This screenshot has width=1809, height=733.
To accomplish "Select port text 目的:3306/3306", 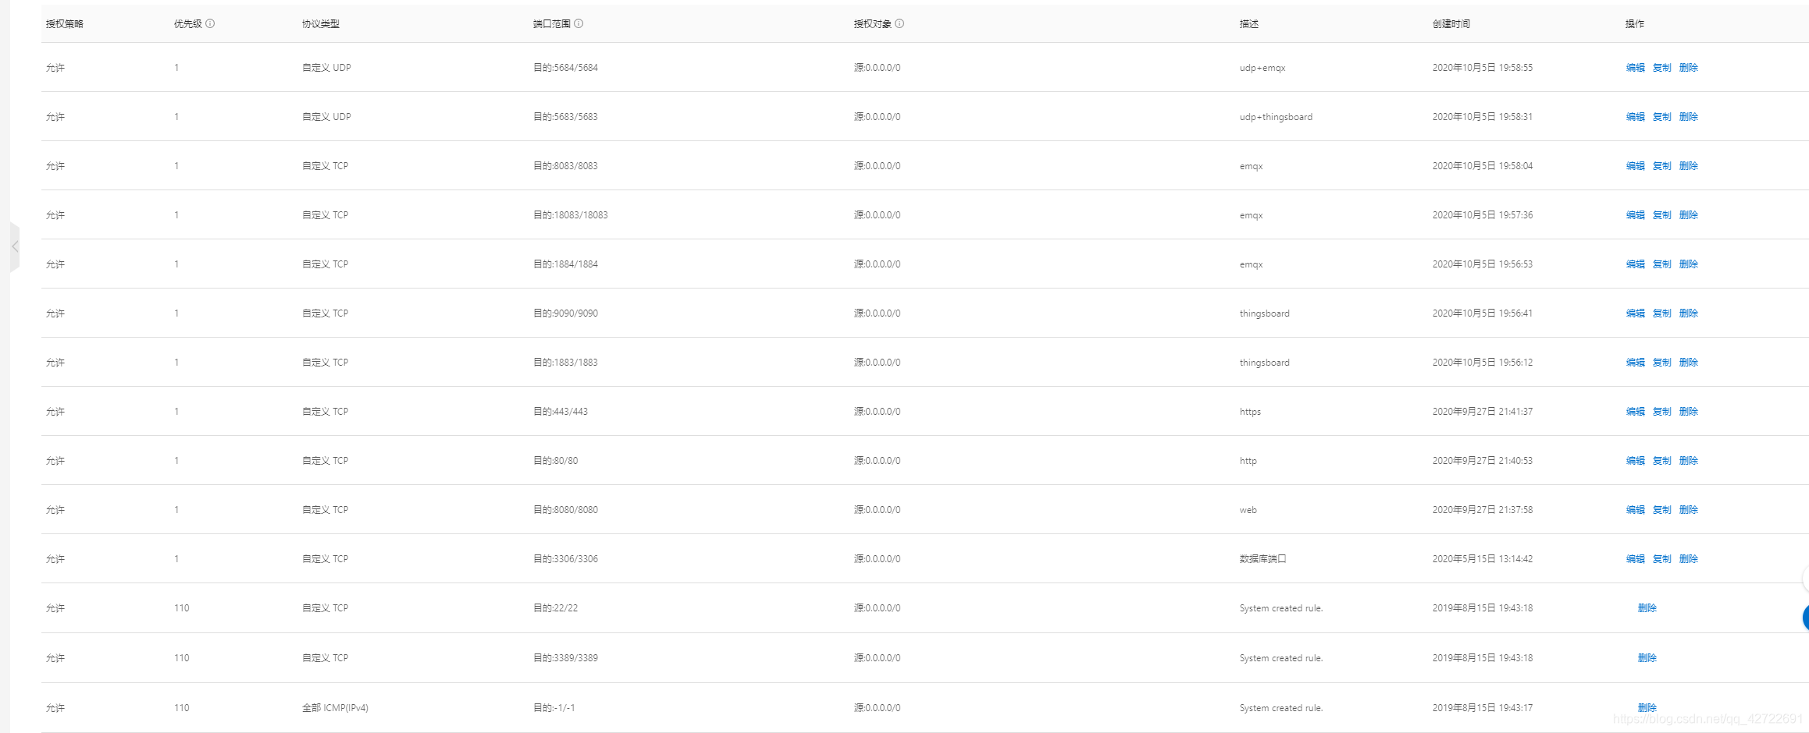I will pos(565,559).
